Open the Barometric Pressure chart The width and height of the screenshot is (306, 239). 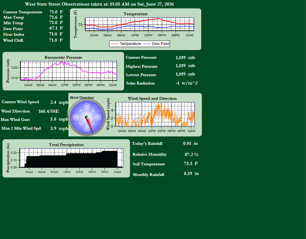pyautogui.click(x=63, y=71)
